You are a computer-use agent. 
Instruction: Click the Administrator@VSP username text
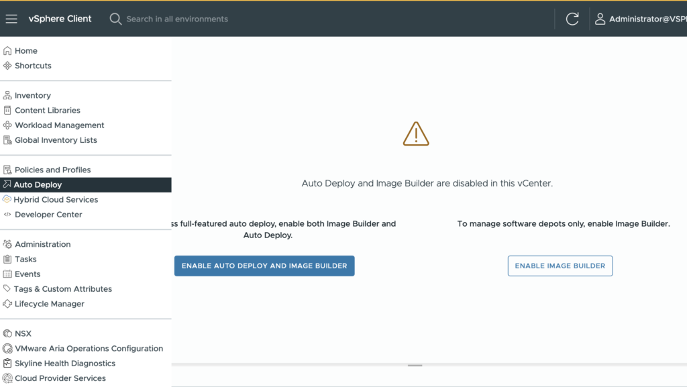click(x=647, y=19)
